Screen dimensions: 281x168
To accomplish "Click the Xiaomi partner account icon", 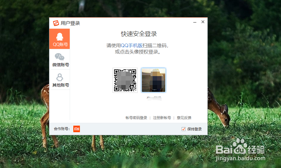I will coord(77,129).
